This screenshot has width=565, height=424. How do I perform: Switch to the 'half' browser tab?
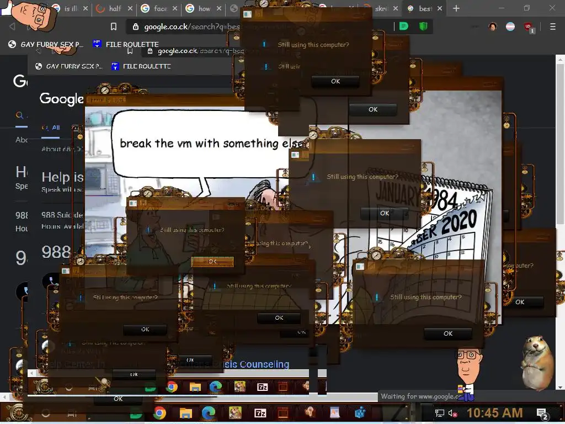(x=115, y=8)
